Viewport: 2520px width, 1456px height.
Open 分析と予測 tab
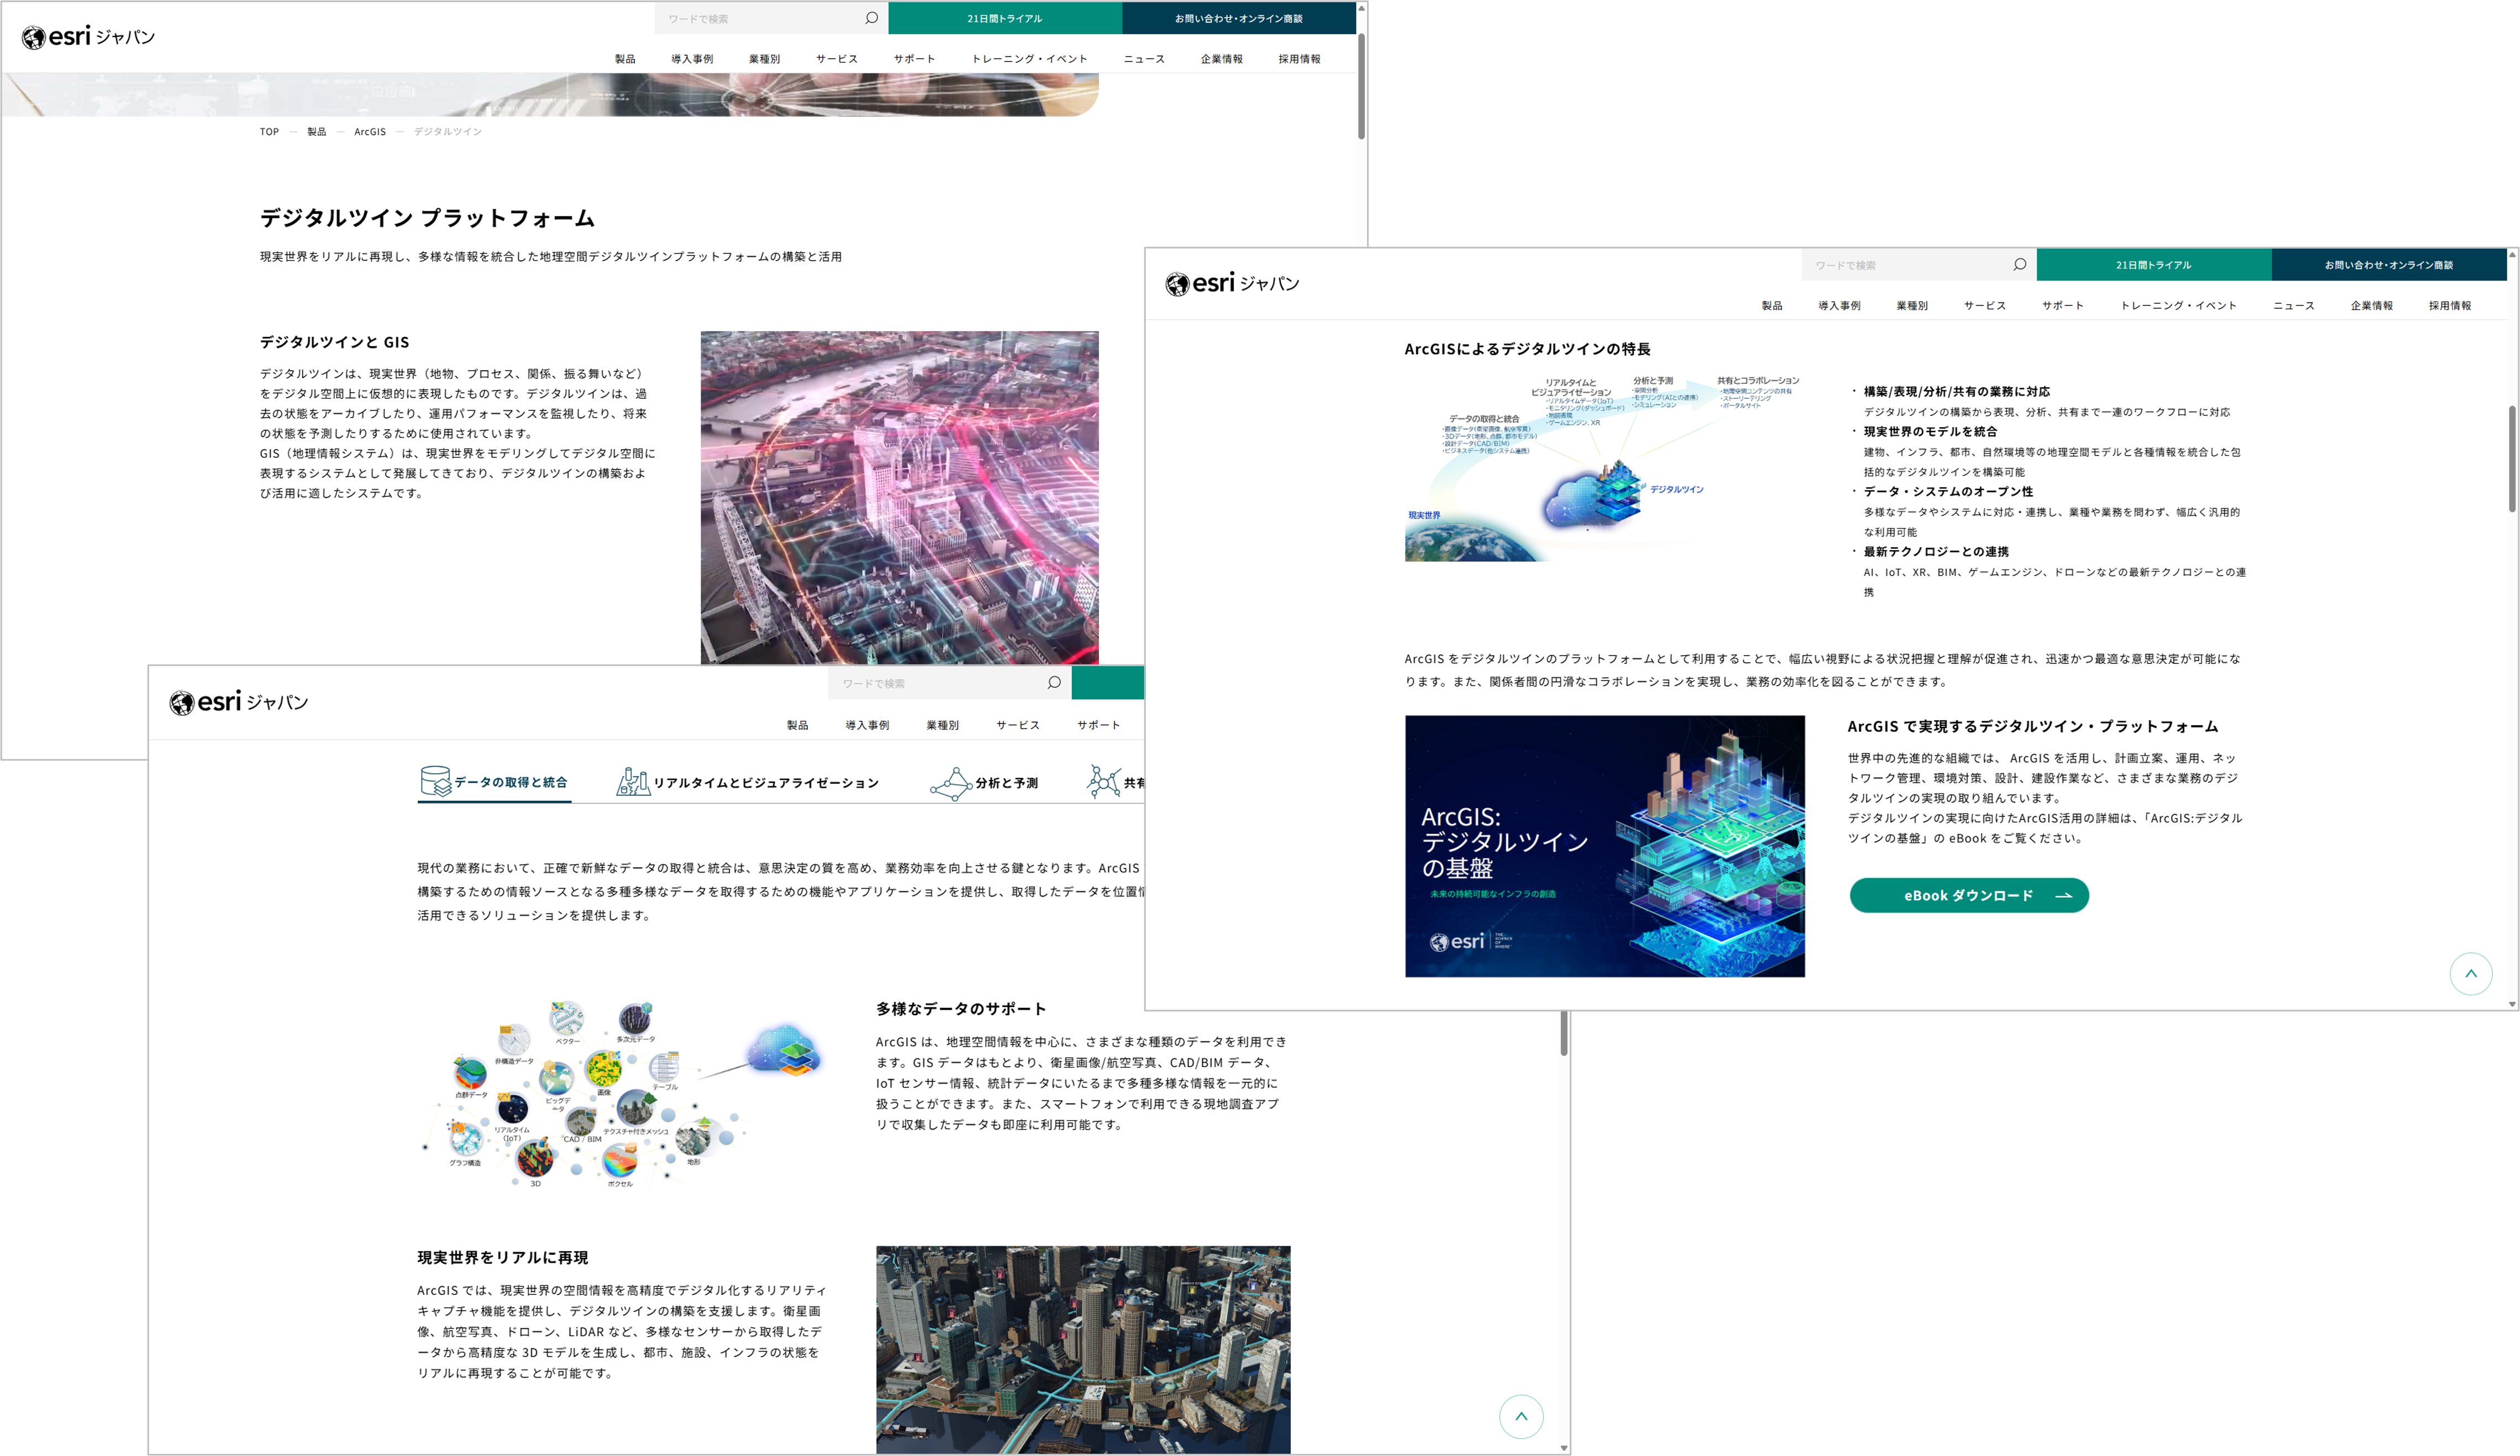coord(985,783)
